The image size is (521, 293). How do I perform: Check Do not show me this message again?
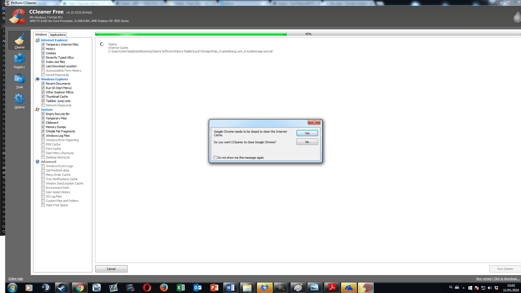tap(215, 158)
